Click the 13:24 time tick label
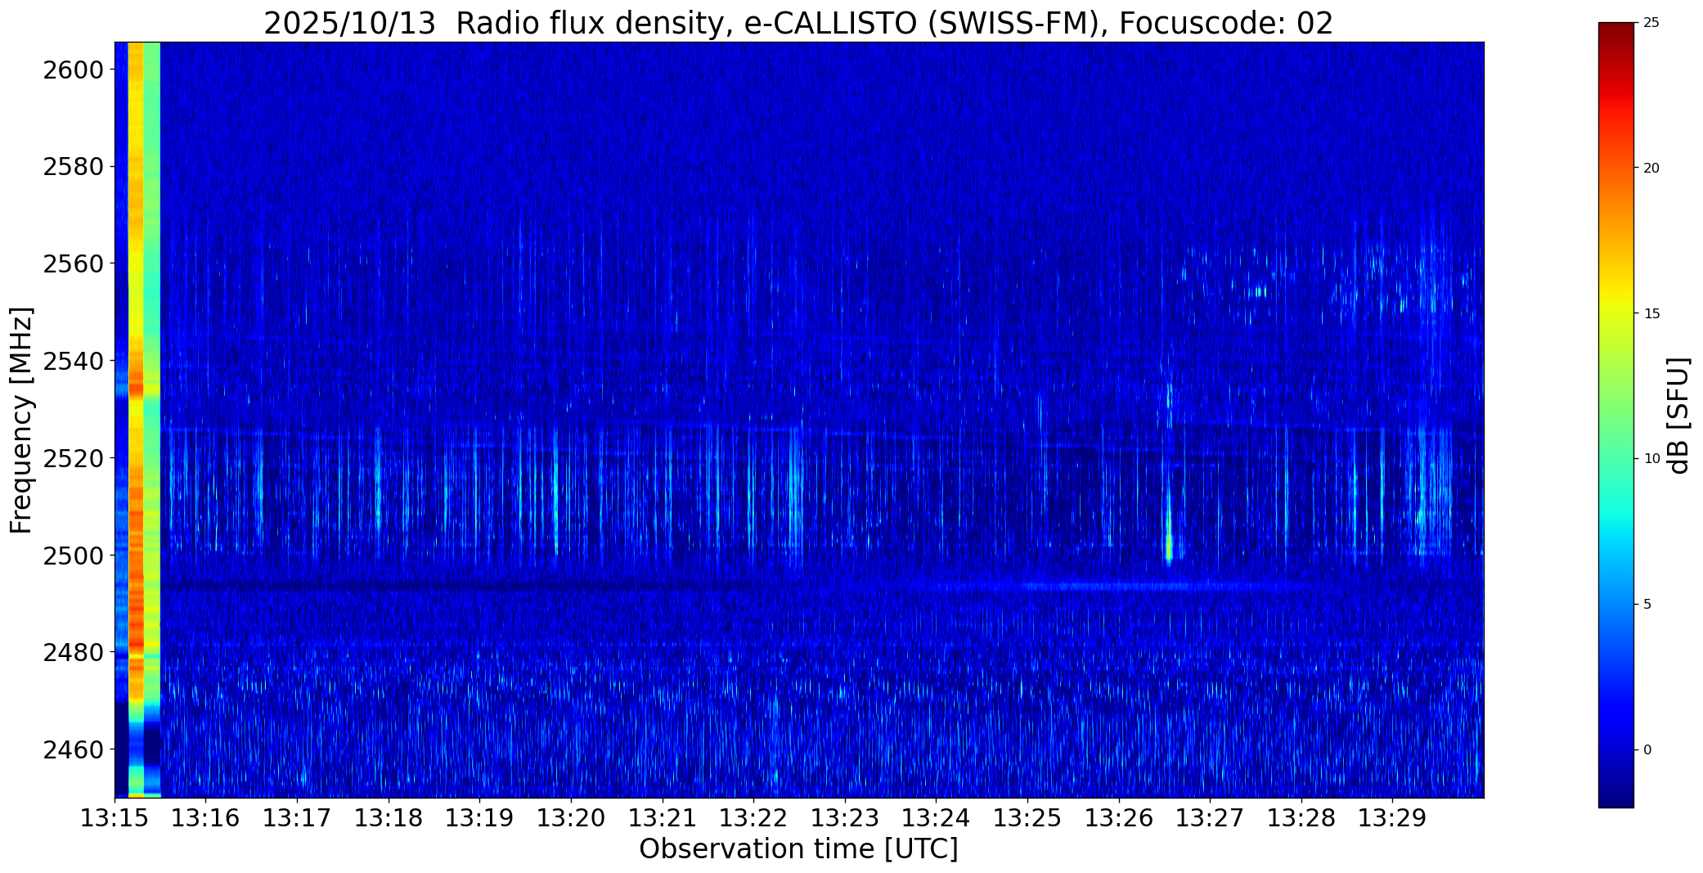1703x873 pixels. pos(937,818)
